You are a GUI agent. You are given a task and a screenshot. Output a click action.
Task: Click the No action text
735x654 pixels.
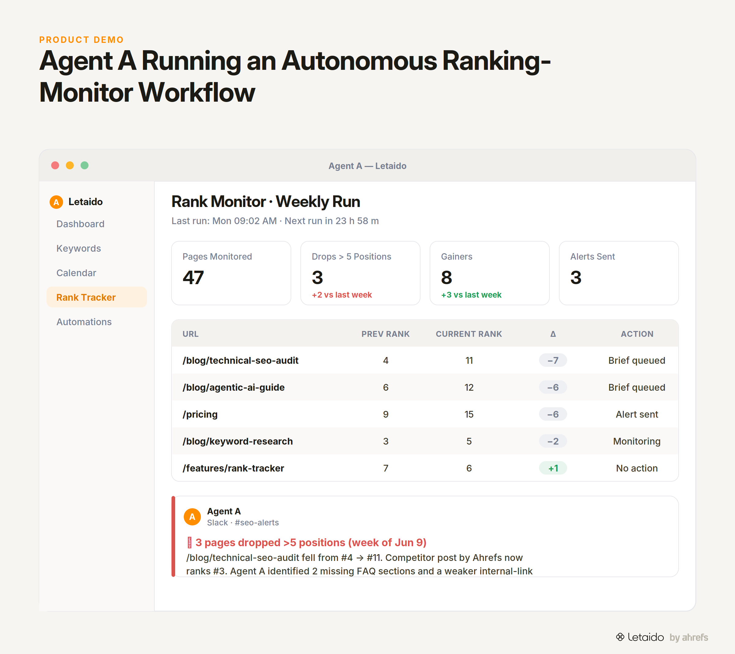(x=637, y=468)
